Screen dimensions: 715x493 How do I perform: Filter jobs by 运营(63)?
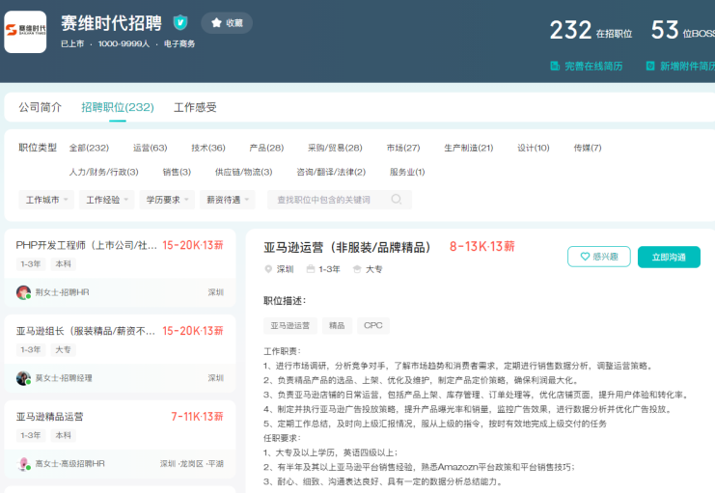click(x=150, y=148)
